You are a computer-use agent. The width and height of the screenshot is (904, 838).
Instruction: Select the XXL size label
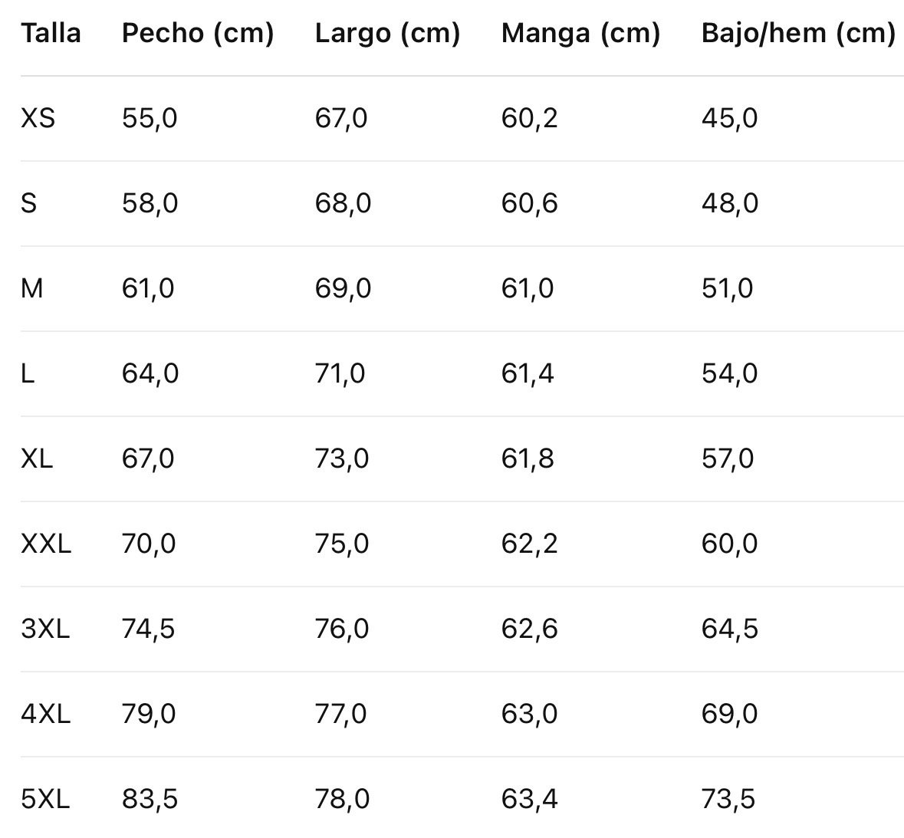point(46,544)
